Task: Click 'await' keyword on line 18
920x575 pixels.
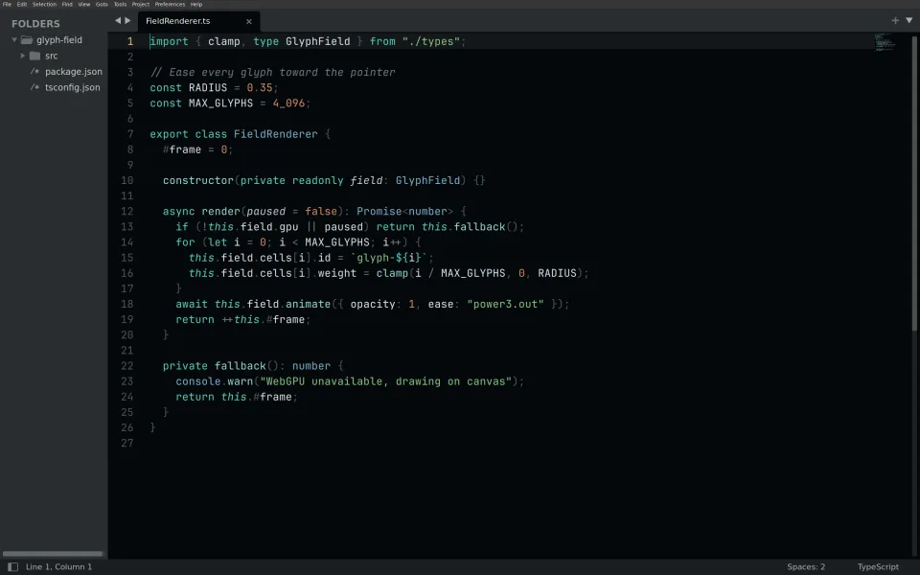Action: pos(192,304)
